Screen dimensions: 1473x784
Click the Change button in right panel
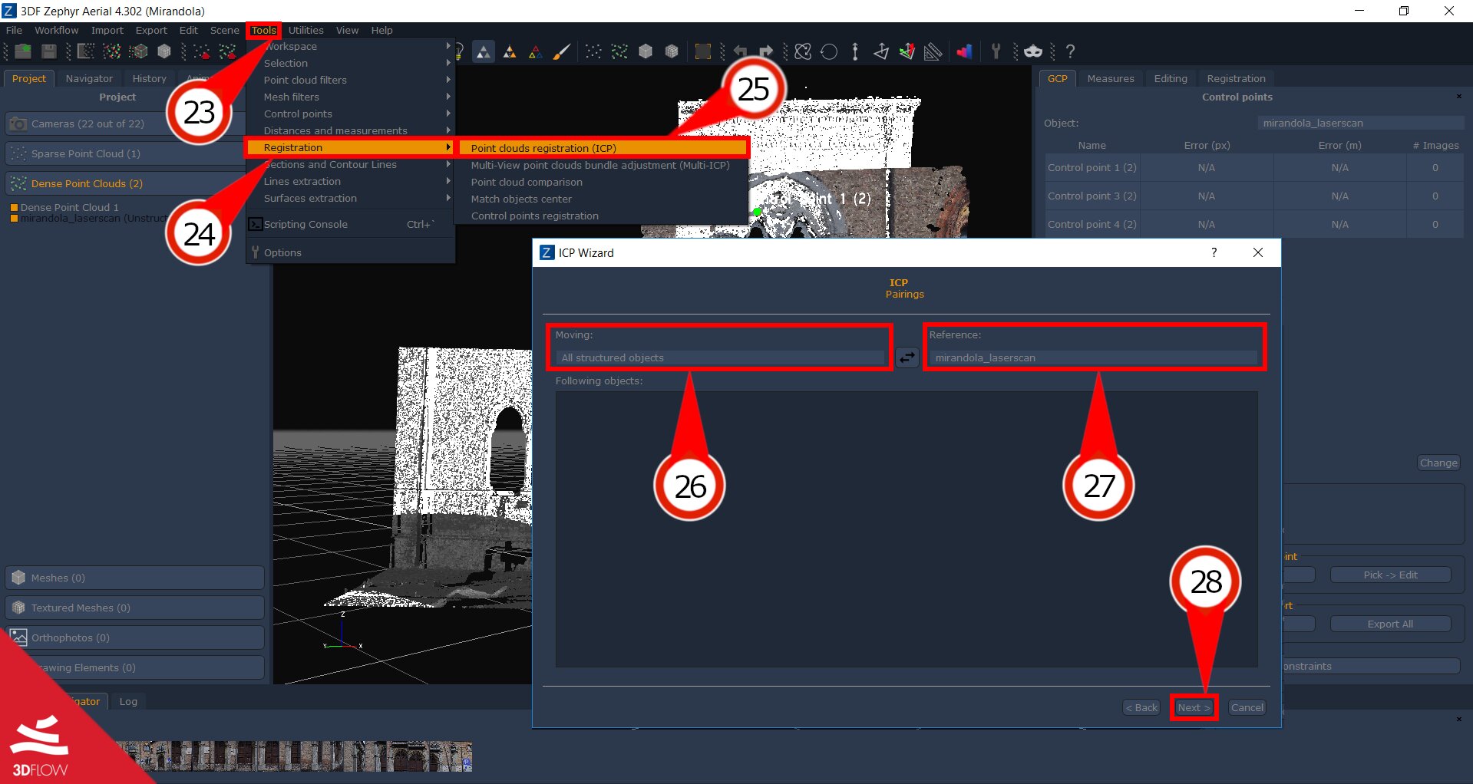pyautogui.click(x=1438, y=463)
